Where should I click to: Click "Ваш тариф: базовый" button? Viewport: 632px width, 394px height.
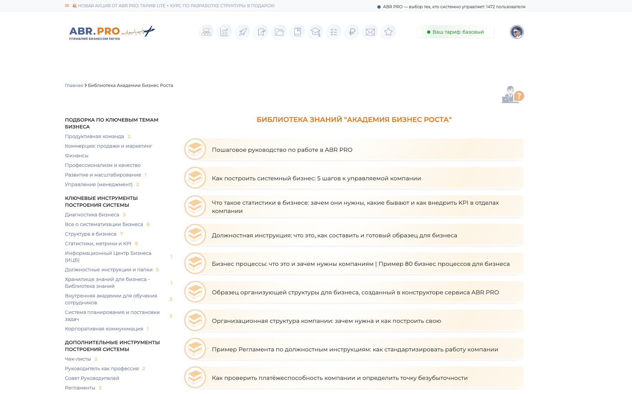[455, 32]
